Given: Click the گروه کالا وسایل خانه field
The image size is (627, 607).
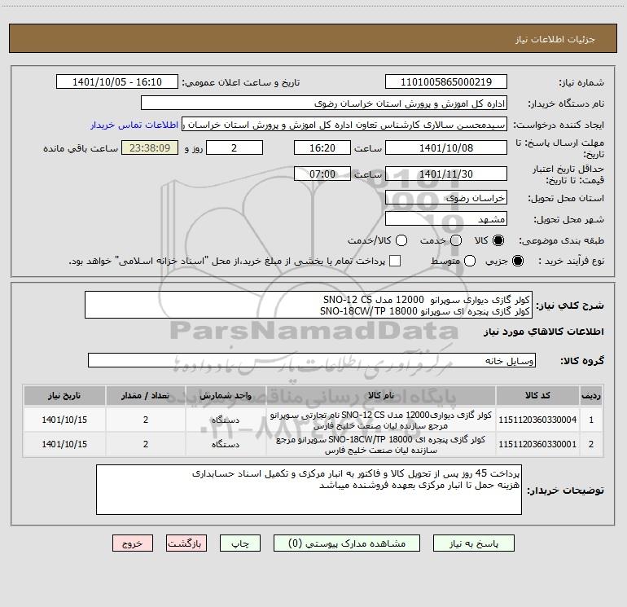Looking at the screenshot, I should point(312,360).
